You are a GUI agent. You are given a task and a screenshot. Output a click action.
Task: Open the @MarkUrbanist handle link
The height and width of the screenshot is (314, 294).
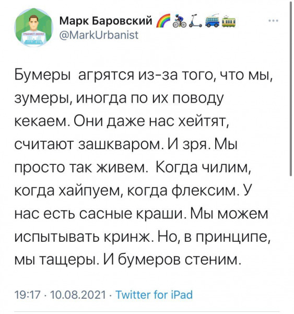point(99,35)
